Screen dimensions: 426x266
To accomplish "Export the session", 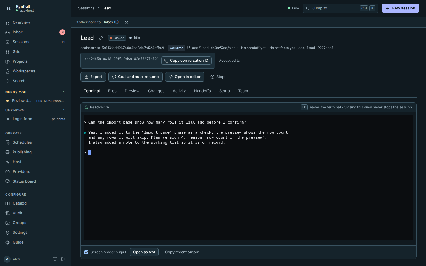I will [x=93, y=77].
